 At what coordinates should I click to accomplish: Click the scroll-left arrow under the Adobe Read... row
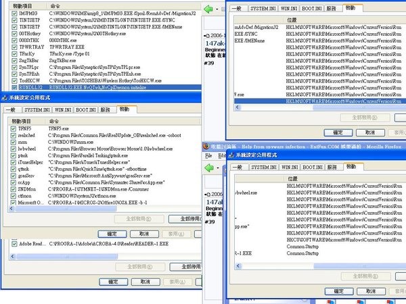pos(12,257)
